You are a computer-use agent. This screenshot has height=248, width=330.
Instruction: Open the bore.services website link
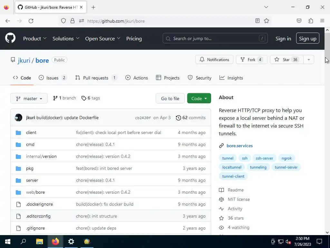239,146
